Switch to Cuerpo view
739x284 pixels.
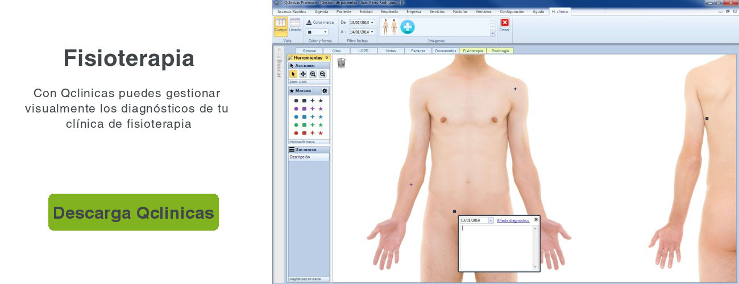[281, 26]
